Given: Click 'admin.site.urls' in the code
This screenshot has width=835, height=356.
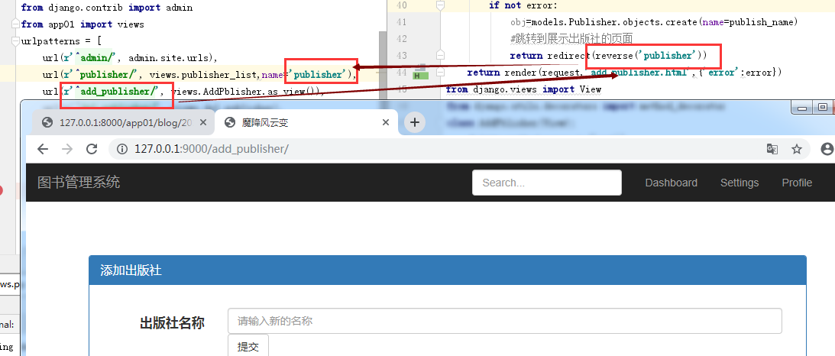Looking at the screenshot, I should point(170,57).
